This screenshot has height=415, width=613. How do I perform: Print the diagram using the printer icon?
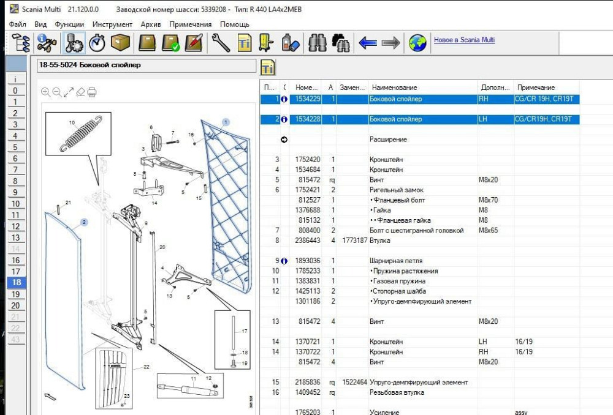point(92,92)
